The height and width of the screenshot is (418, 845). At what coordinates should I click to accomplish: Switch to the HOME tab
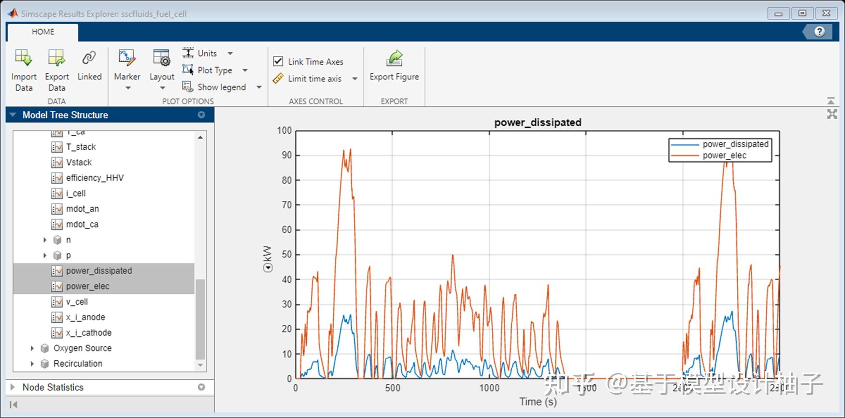pyautogui.click(x=43, y=32)
